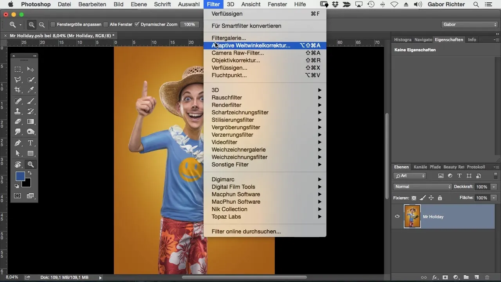Open the adjustment layer dropdown icon

coord(456,277)
